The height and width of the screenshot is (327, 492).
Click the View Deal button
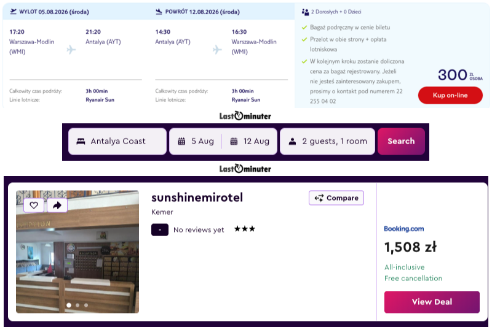(x=432, y=302)
